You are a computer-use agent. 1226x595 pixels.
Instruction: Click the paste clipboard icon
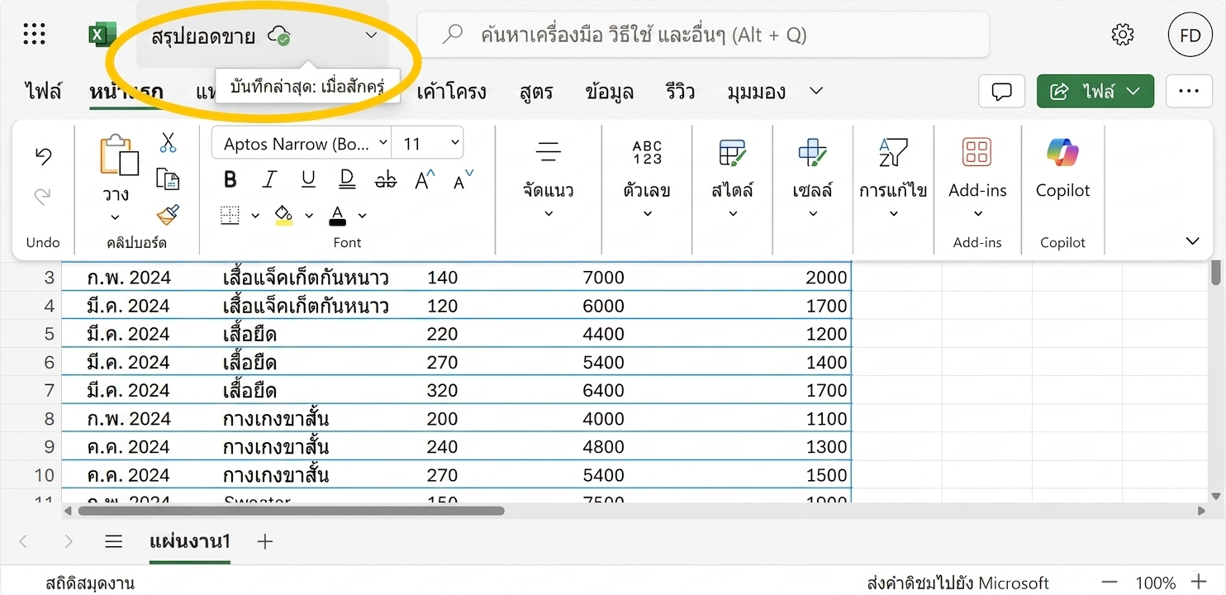click(118, 155)
